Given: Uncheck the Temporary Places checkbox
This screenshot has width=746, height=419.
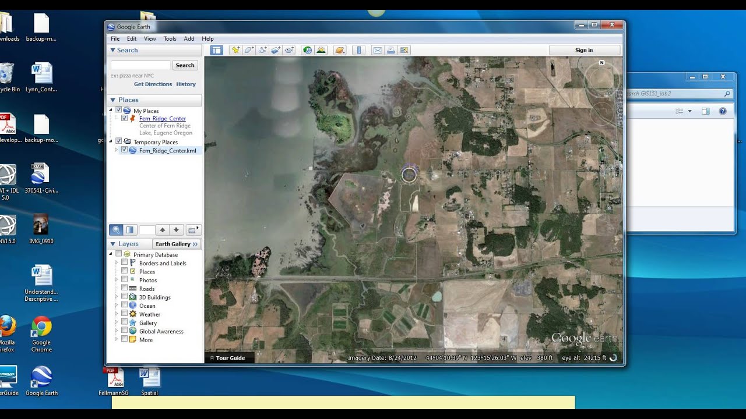Looking at the screenshot, I should coord(119,141).
